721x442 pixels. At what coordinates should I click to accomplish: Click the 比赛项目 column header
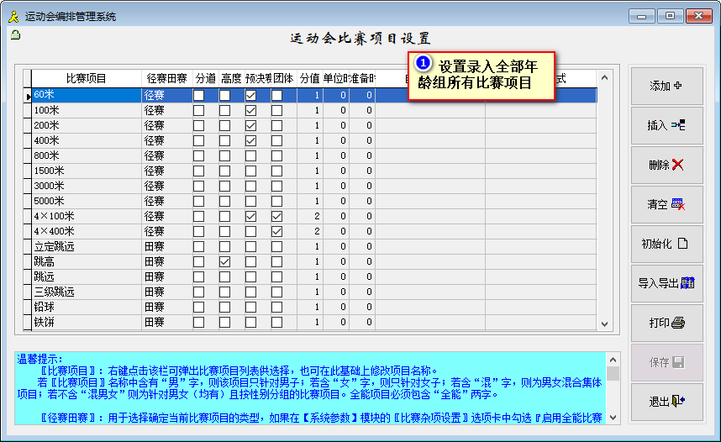pyautogui.click(x=86, y=78)
